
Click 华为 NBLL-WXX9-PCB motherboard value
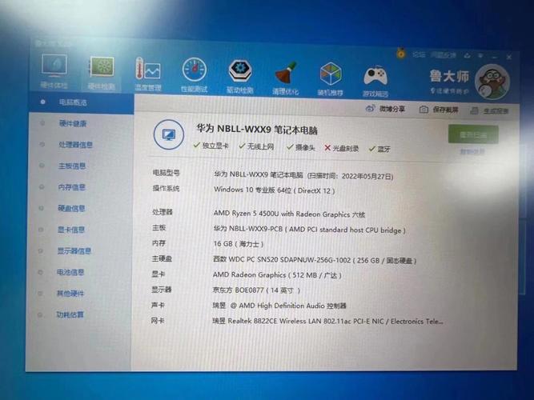point(309,230)
